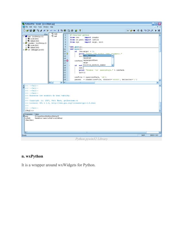Expand Locals (Dict) under main

pos(26,39)
